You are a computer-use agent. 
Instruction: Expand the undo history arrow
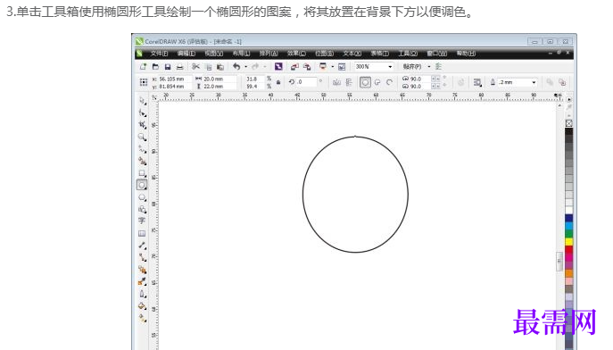click(x=246, y=67)
